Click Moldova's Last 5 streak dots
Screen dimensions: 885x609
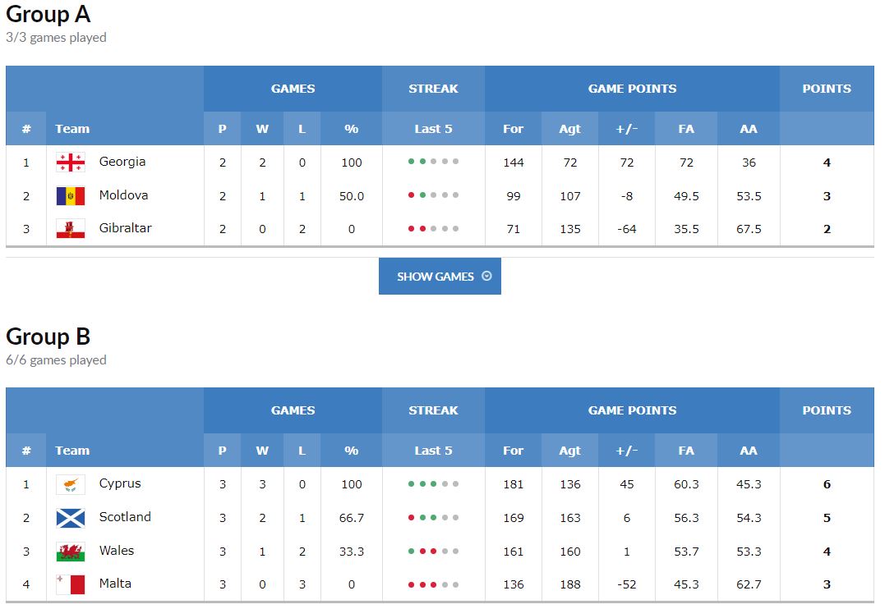(x=433, y=195)
